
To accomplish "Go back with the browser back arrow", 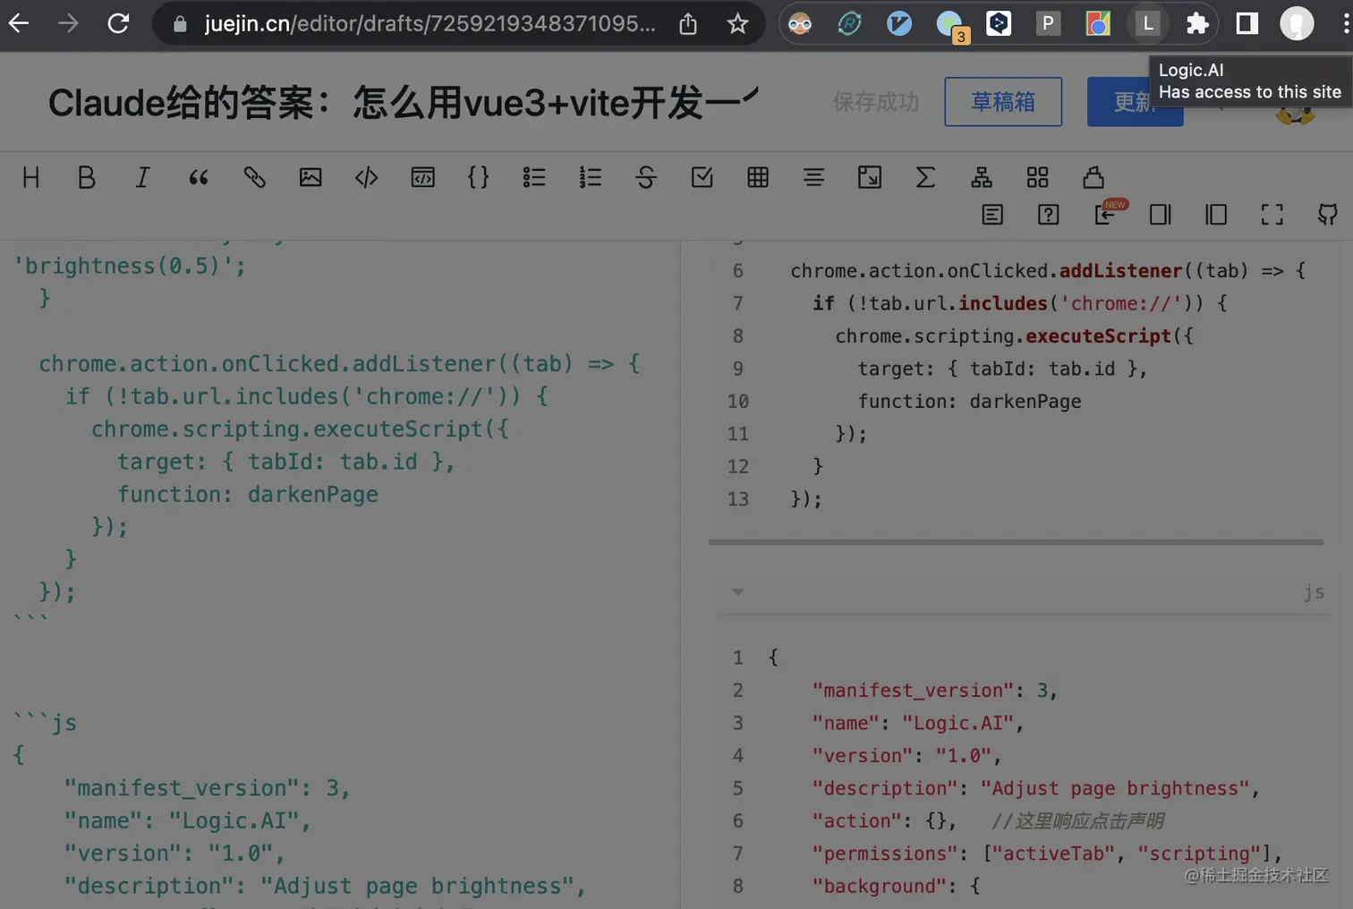I will (19, 23).
